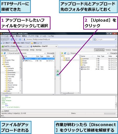Select the httpdocs folder in remote tree
This screenshot has height=134, width=118.
(x=68, y=60)
